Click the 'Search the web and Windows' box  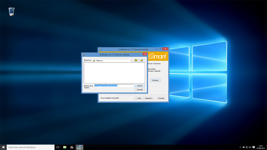[30, 147]
